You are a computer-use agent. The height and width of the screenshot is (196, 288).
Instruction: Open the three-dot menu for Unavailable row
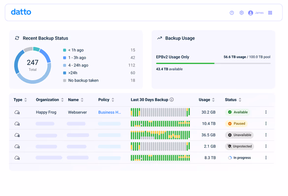(x=266, y=135)
